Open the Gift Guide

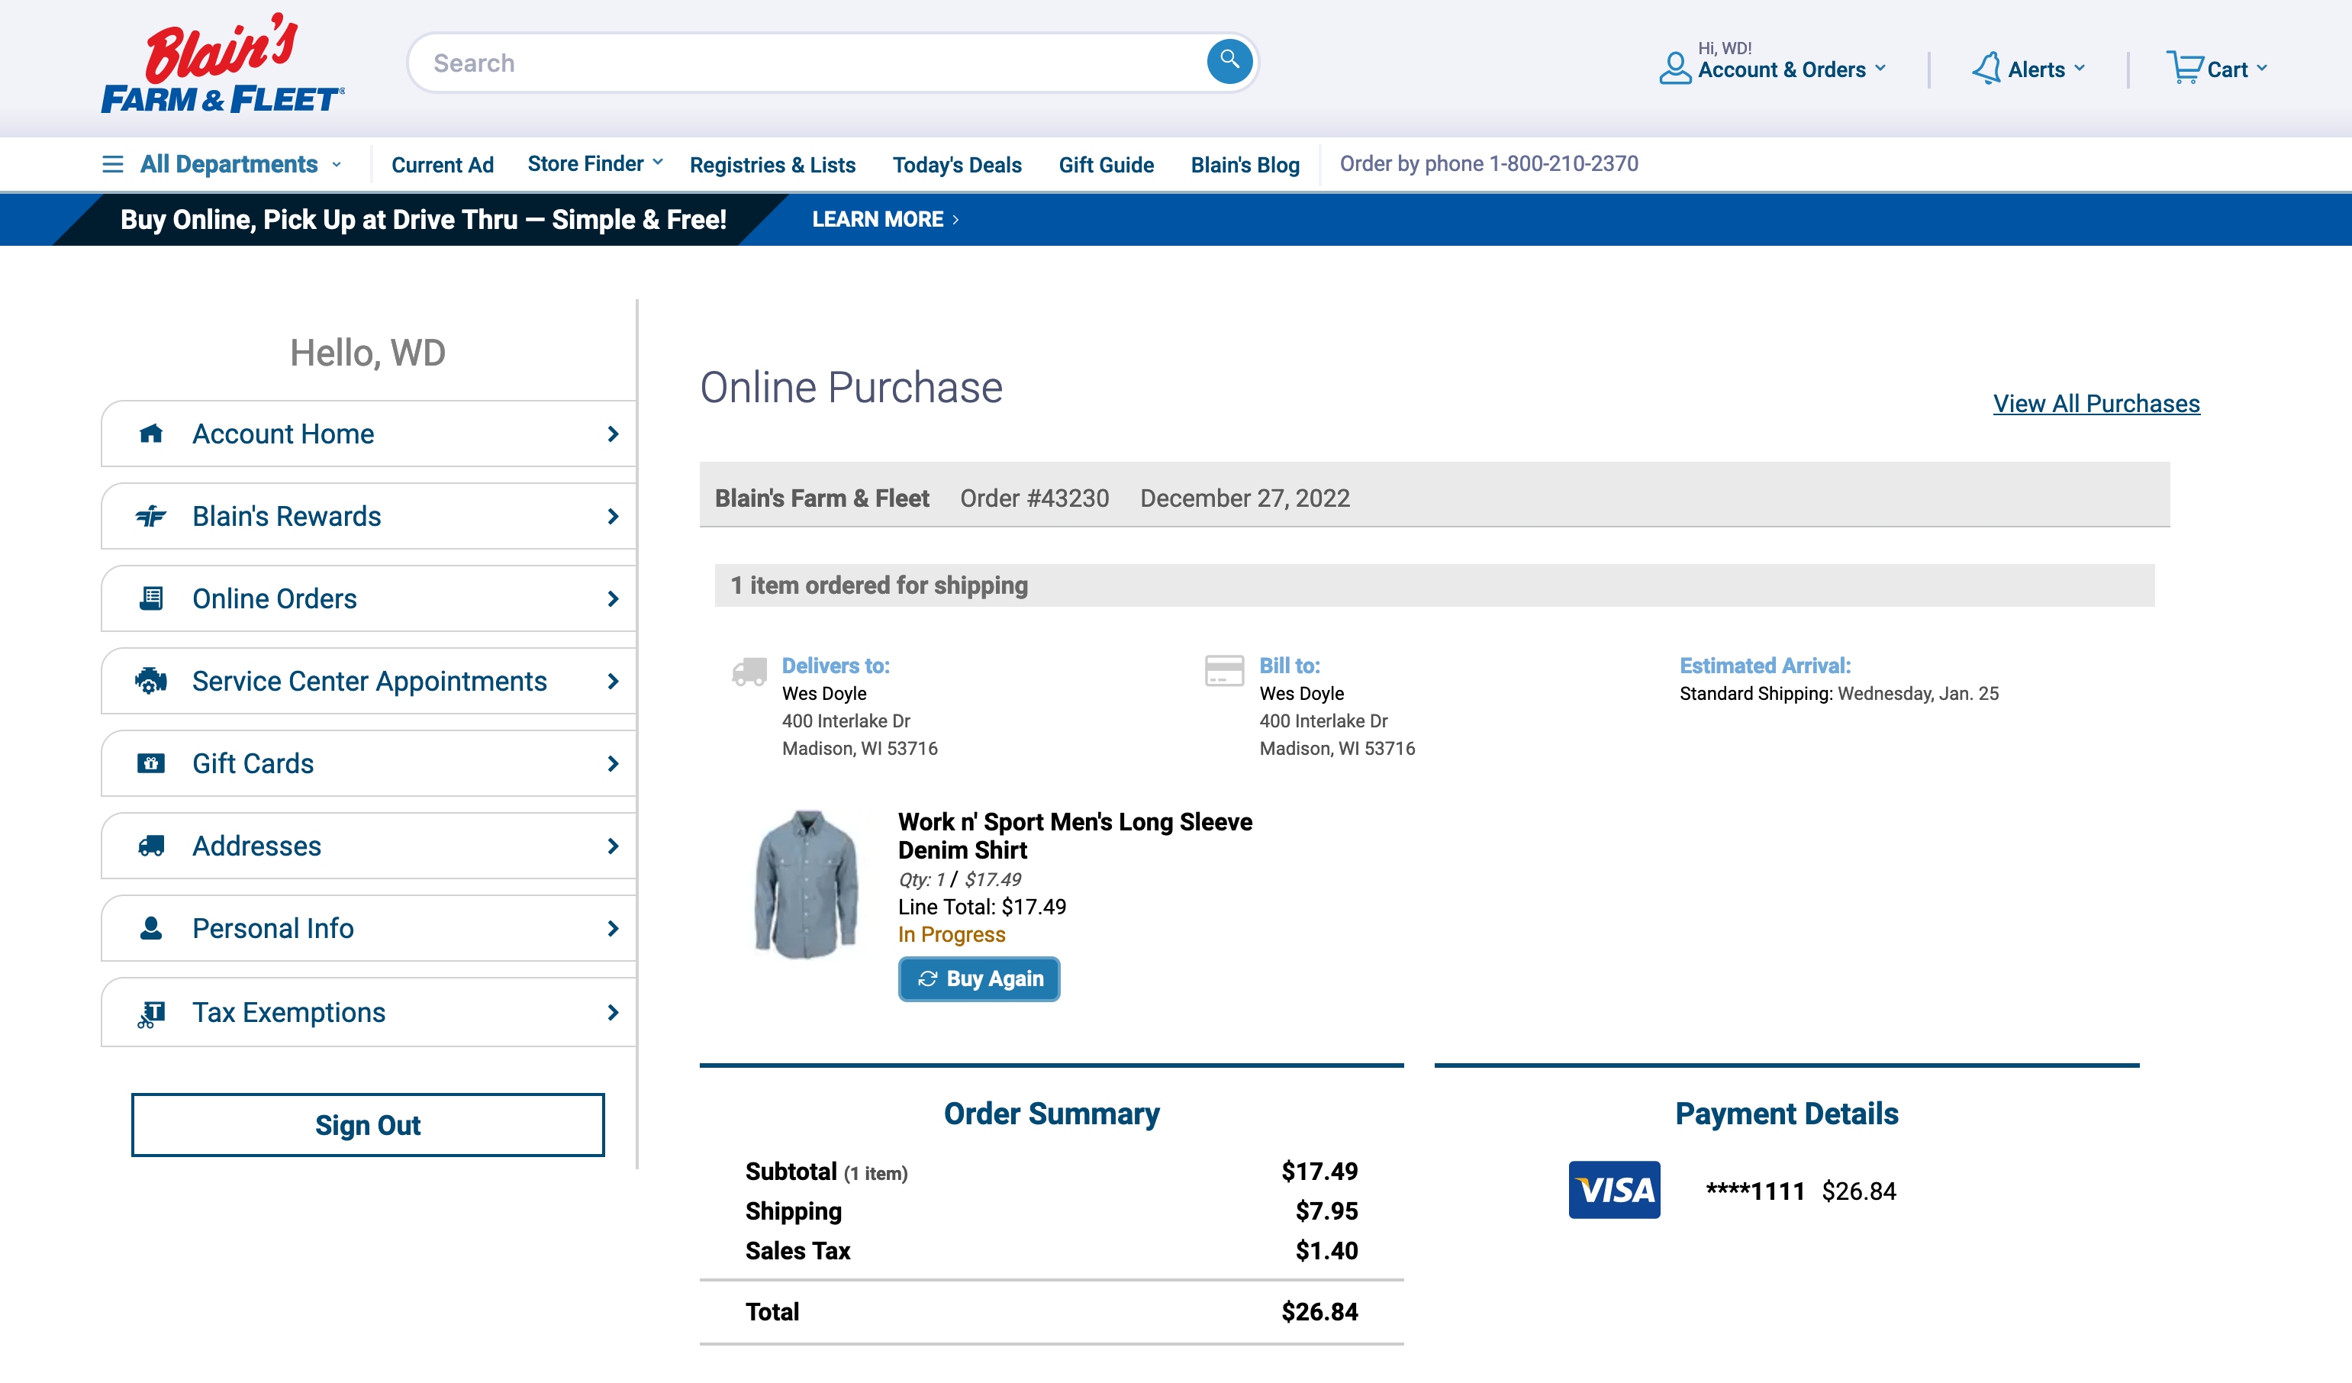point(1106,165)
